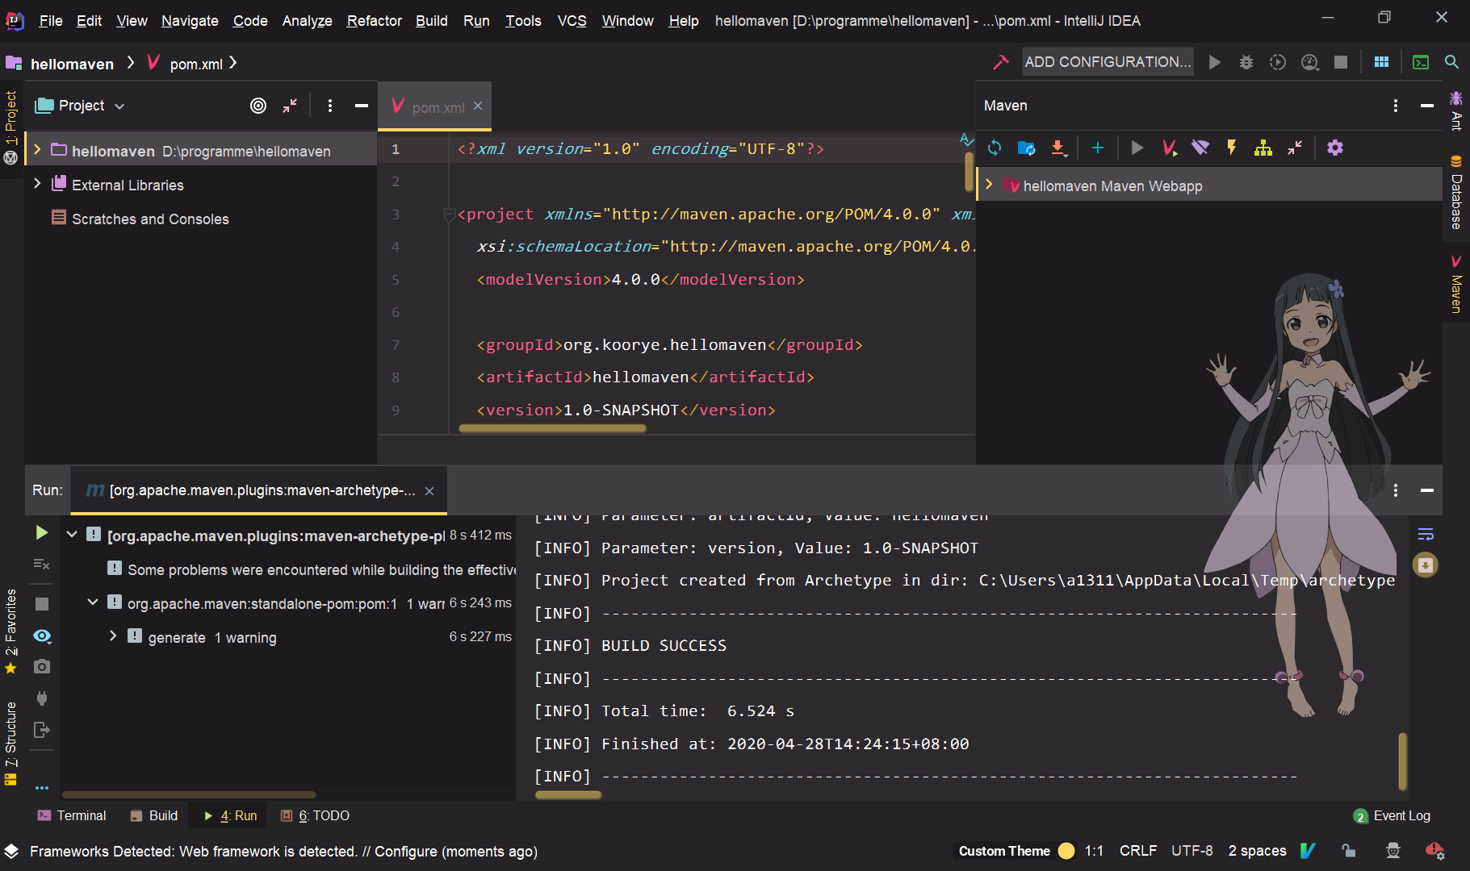
Task: Open the UTF-8 encoding selector
Action: (x=1192, y=851)
